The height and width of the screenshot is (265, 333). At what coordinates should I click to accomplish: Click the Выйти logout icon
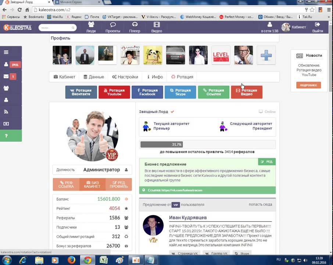(x=318, y=25)
